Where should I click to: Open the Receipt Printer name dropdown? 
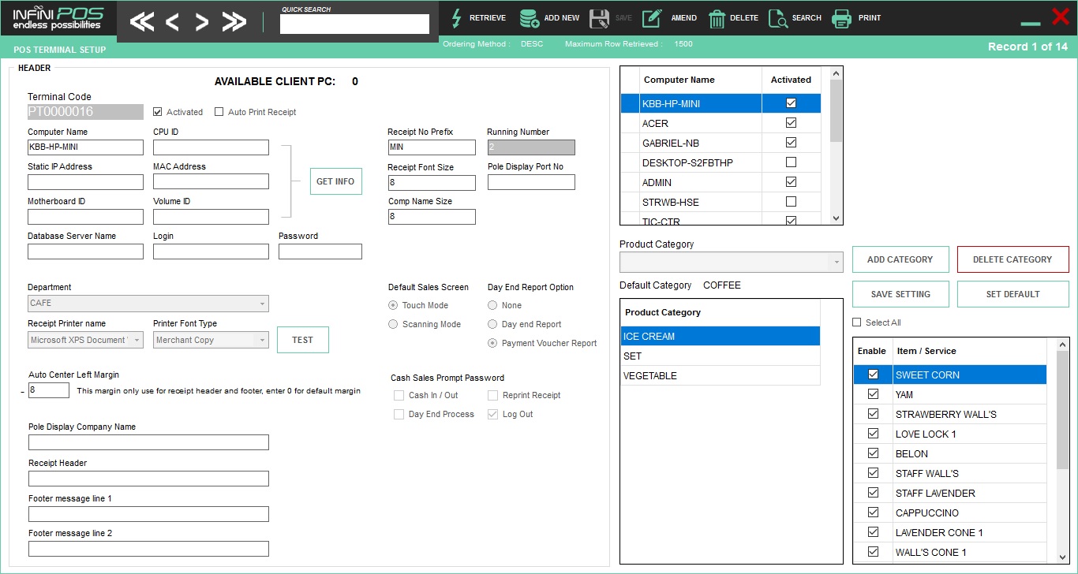point(85,341)
